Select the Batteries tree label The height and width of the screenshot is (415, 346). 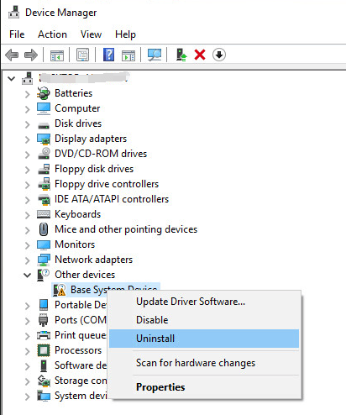(x=73, y=93)
